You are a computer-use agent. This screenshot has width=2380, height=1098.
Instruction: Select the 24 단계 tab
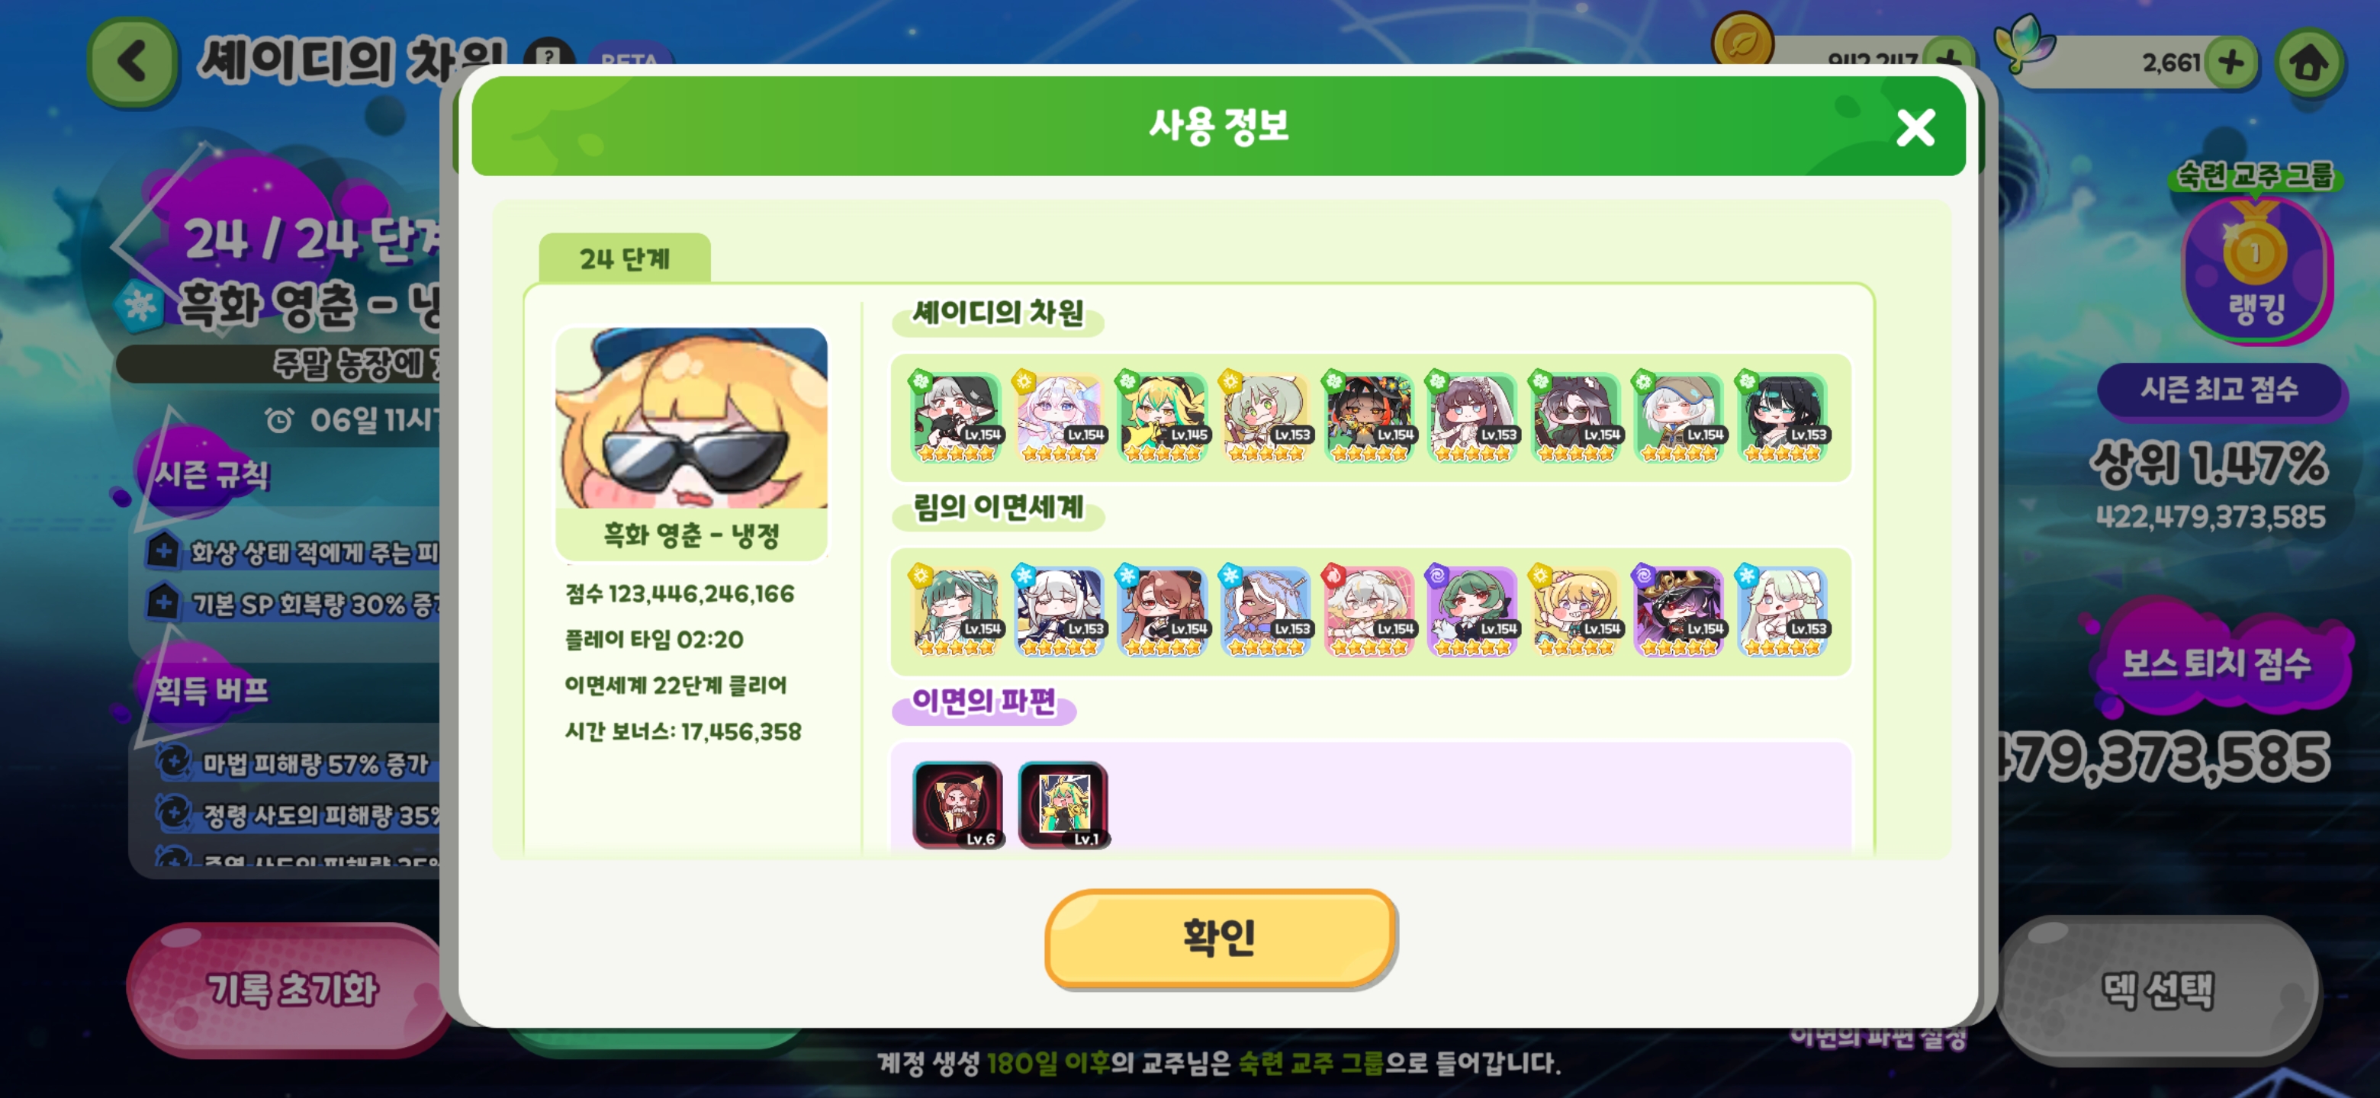pos(625,258)
